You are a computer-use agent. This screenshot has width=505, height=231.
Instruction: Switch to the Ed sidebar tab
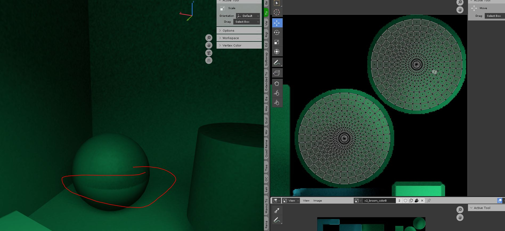pyautogui.click(x=266, y=45)
